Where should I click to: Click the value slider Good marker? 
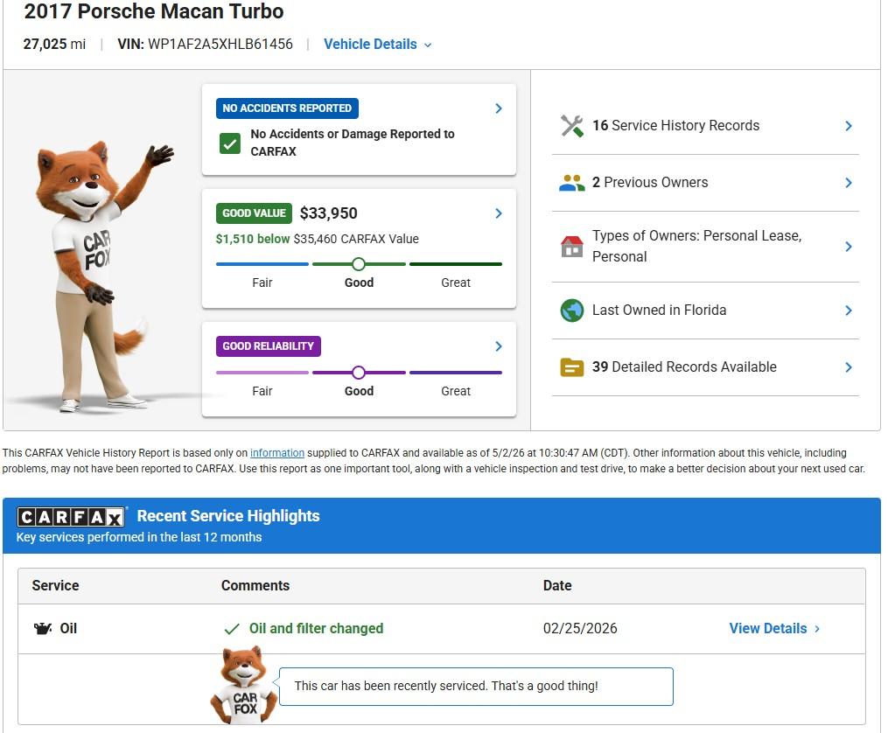click(359, 264)
